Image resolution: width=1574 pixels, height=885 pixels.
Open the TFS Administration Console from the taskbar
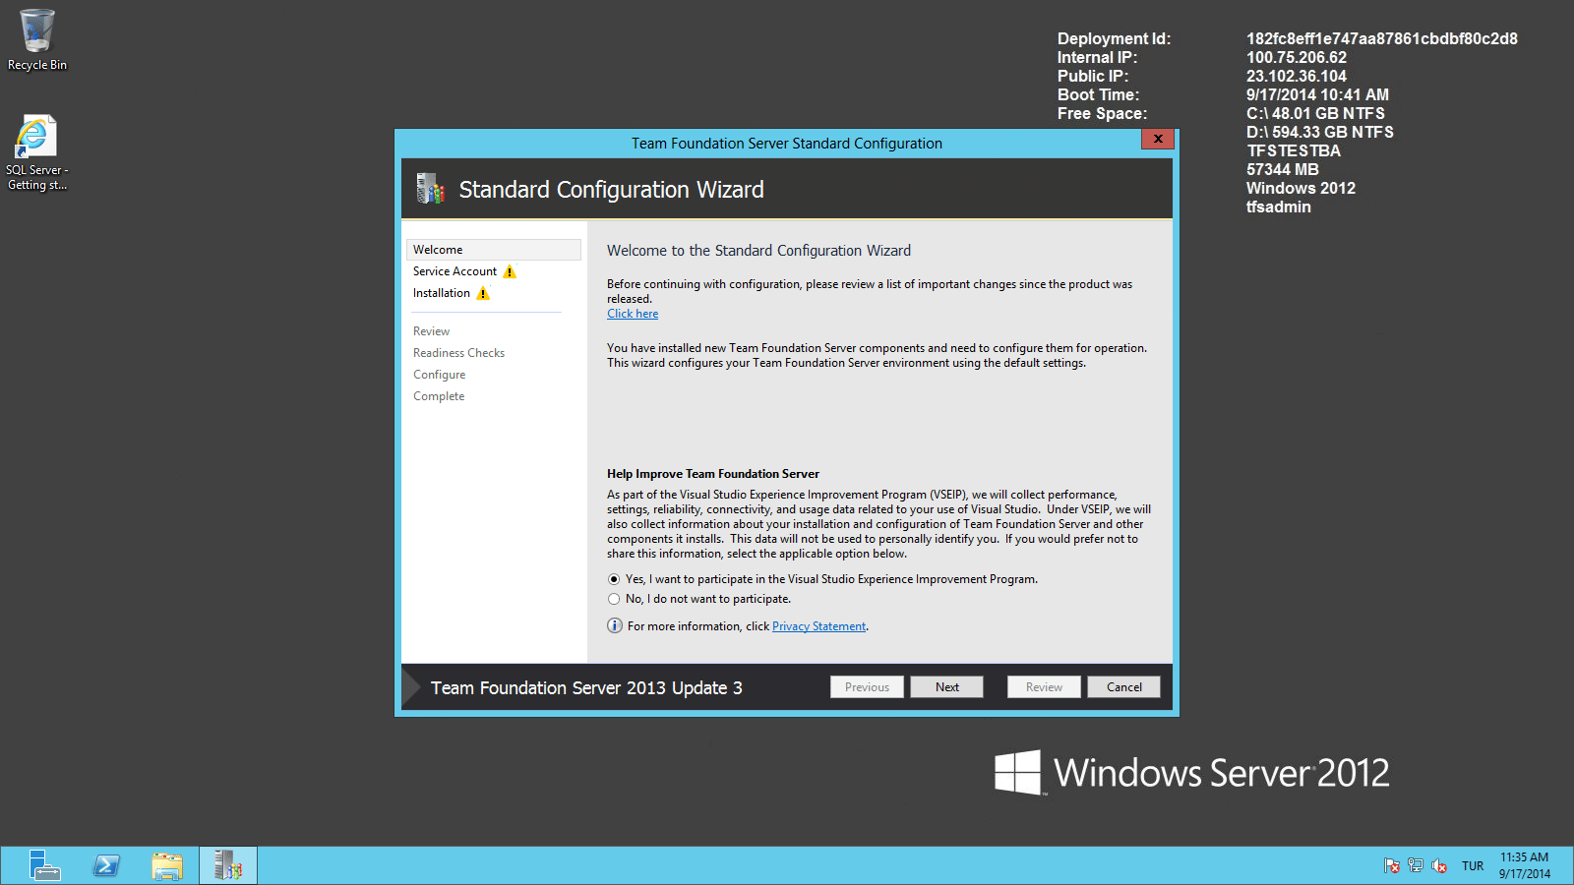227,865
